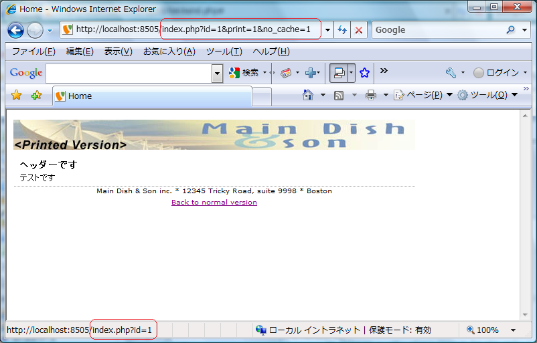537x343 pixels.
Task: Open the 表示(V) menu
Action: (x=118, y=51)
